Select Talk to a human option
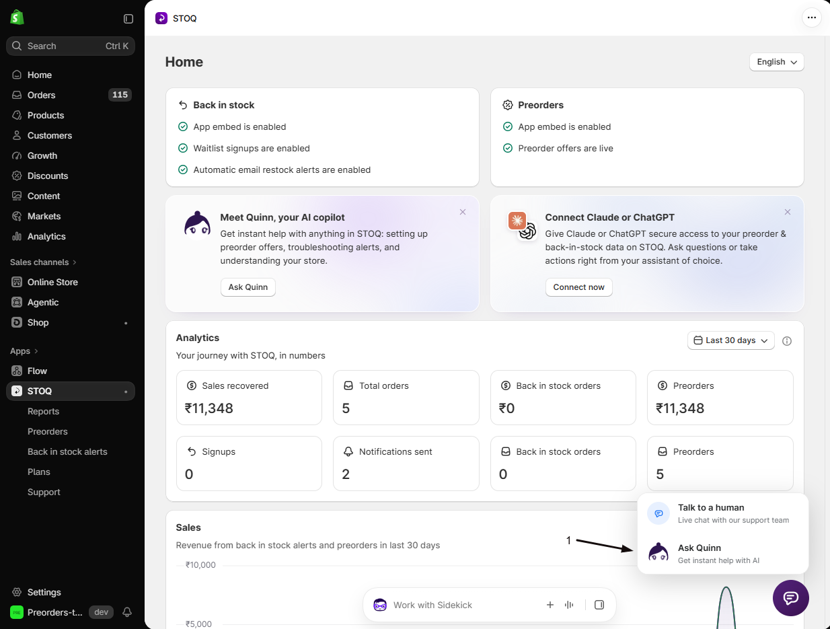The width and height of the screenshot is (830, 629). tap(723, 513)
